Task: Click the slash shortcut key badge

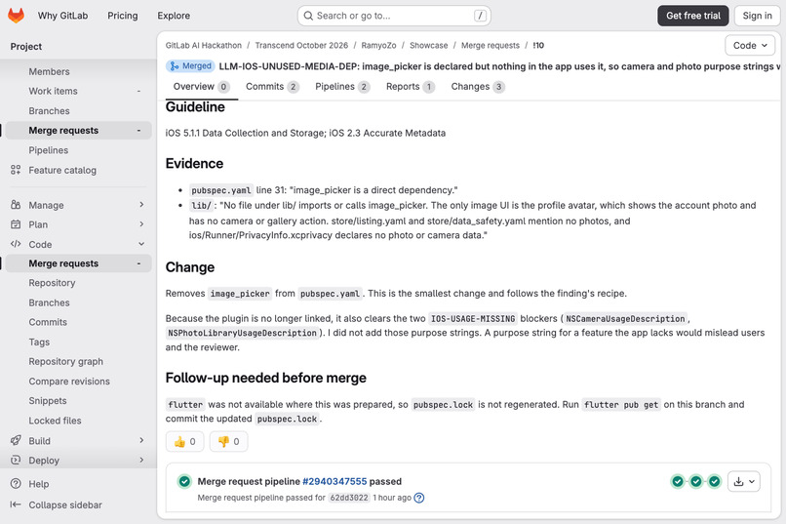Action: [x=480, y=16]
